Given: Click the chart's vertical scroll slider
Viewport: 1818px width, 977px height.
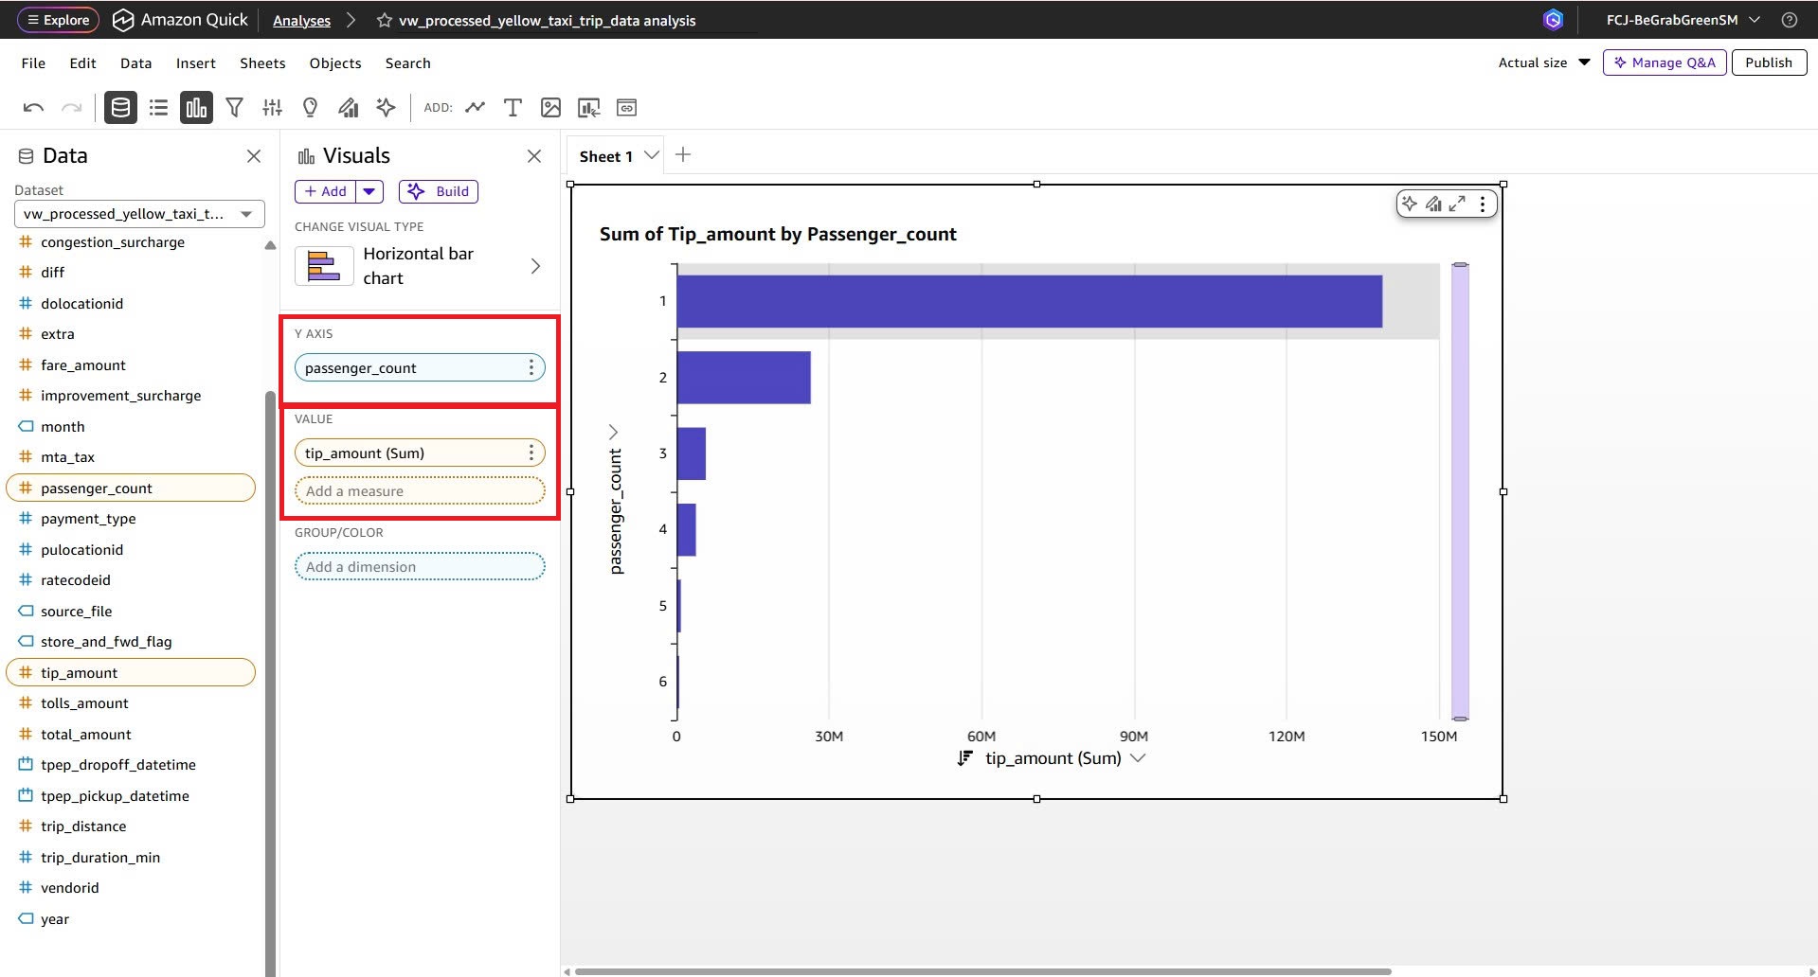Looking at the screenshot, I should point(1460,491).
